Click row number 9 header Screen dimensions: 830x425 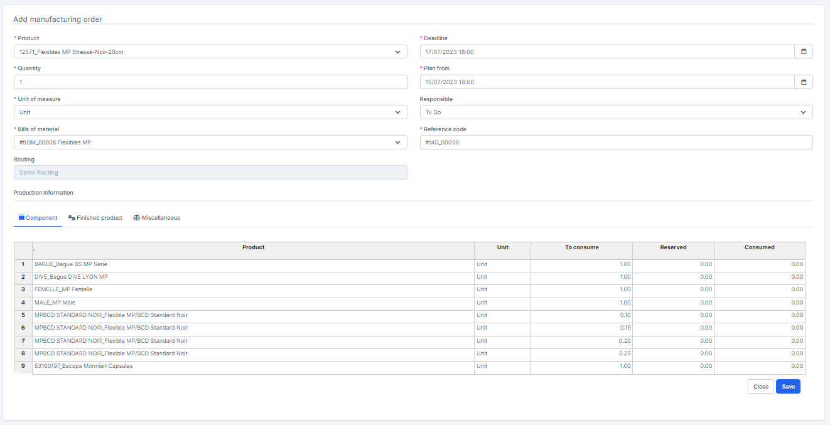(23, 367)
